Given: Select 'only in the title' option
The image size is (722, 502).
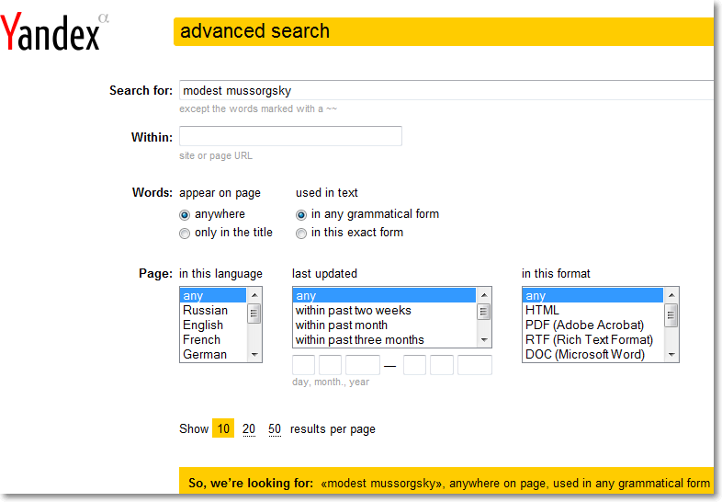Looking at the screenshot, I should [x=185, y=234].
